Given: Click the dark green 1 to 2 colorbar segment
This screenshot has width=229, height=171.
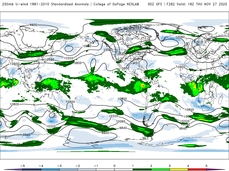Looking at the screenshot, I should pos(142,170).
